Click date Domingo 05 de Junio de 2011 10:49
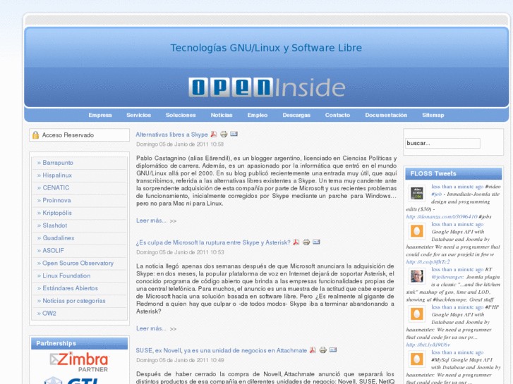 tap(180, 360)
